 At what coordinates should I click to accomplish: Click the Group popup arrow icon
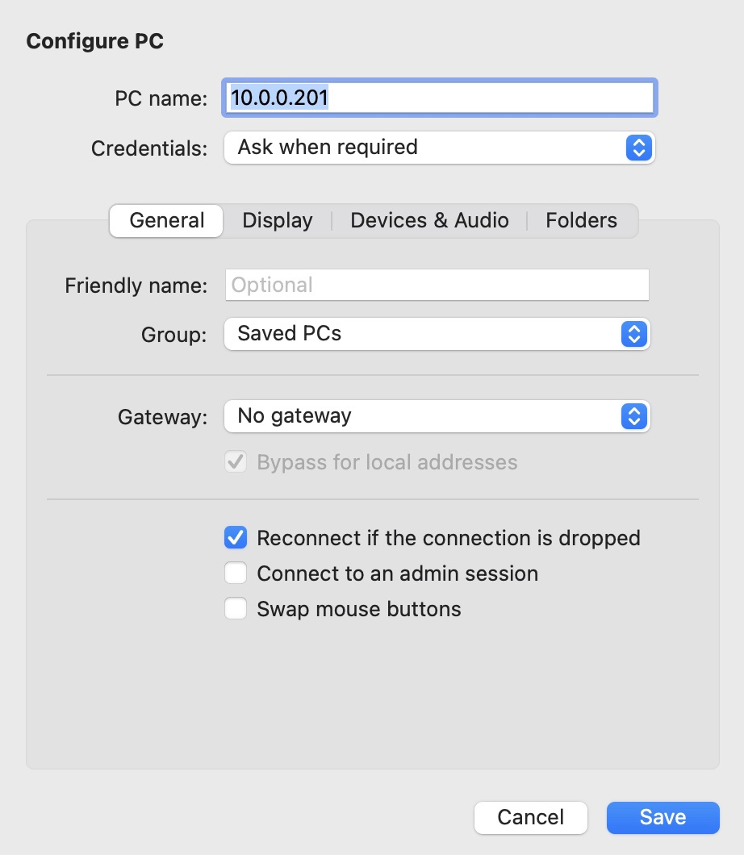pos(634,334)
